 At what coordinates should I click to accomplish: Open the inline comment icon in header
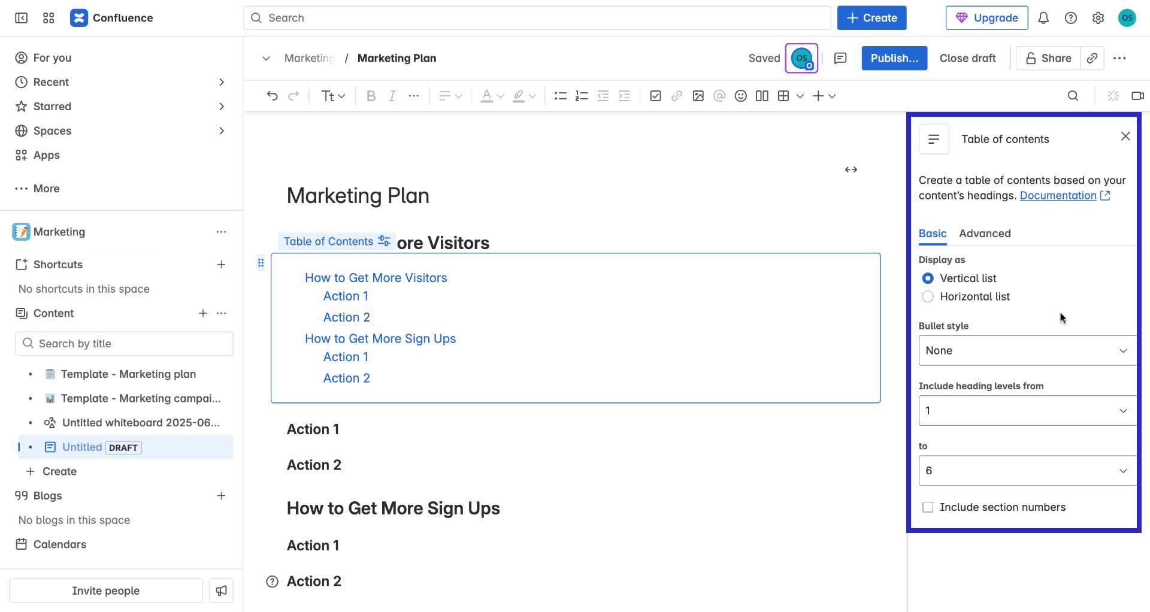(x=840, y=58)
